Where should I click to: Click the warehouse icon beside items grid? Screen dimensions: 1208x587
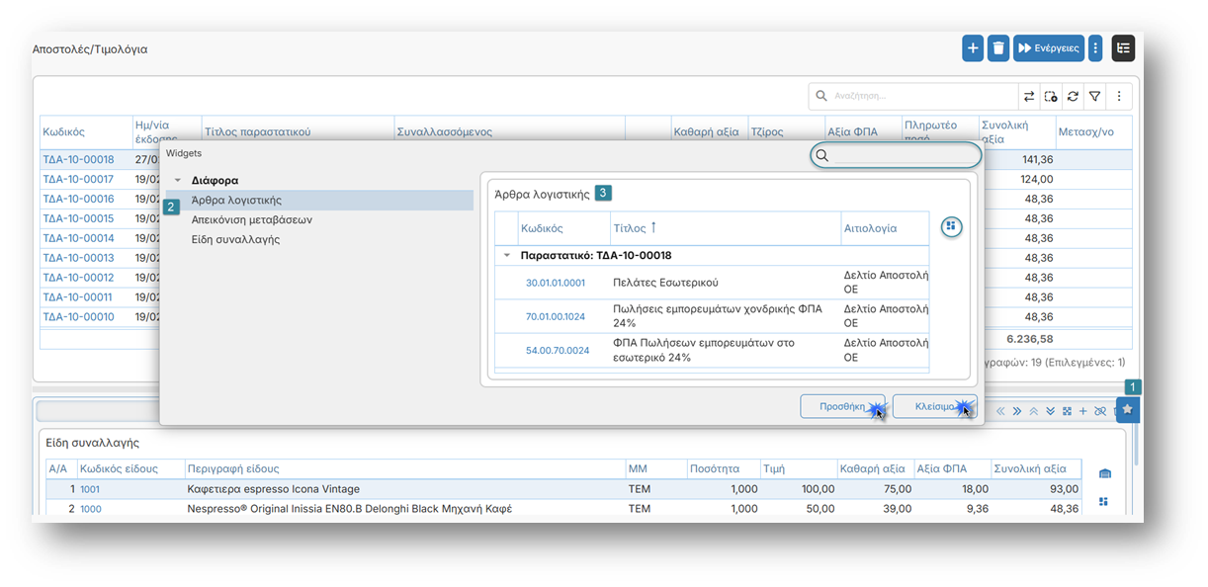[1105, 473]
